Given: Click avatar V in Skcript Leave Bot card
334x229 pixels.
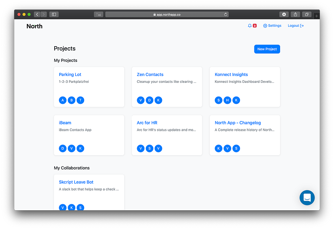Looking at the screenshot, I should click(63, 208).
